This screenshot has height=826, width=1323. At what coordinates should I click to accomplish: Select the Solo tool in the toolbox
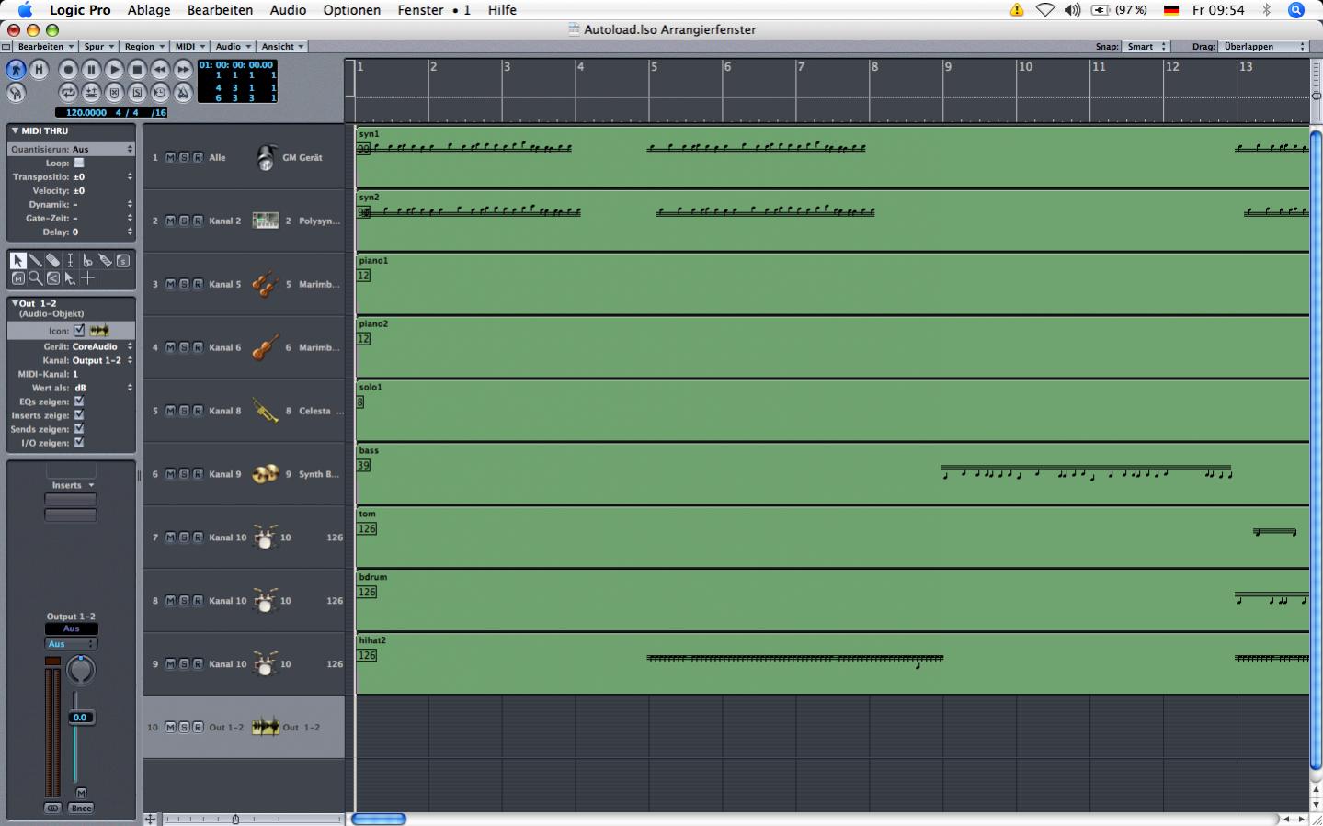[123, 261]
